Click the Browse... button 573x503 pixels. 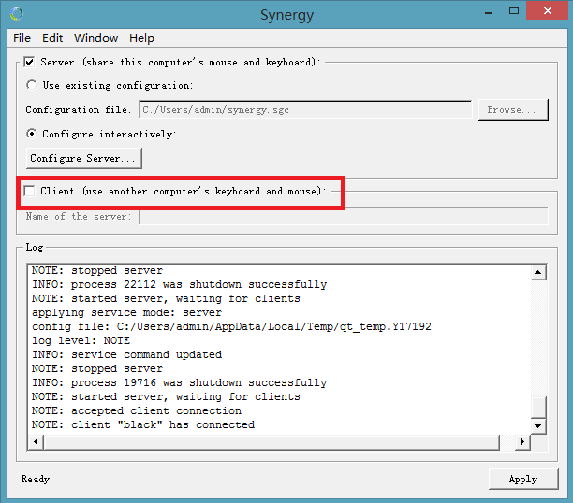513,109
